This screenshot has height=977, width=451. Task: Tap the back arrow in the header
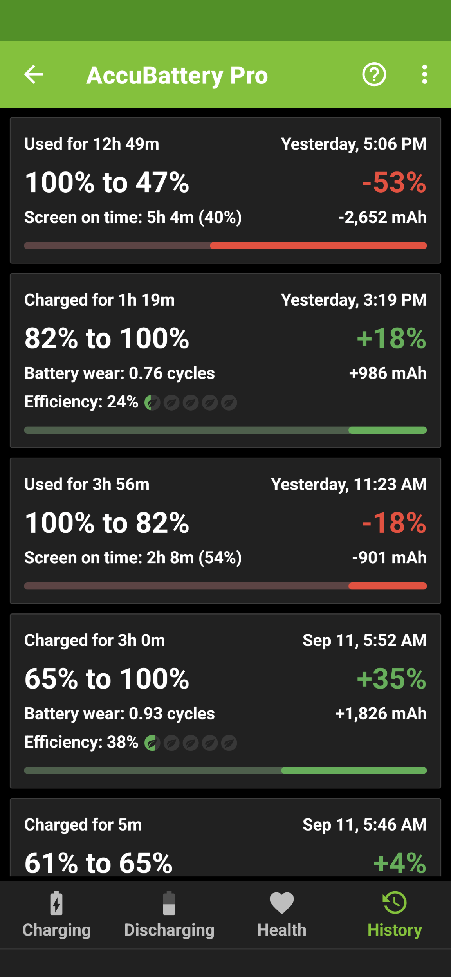coord(34,74)
